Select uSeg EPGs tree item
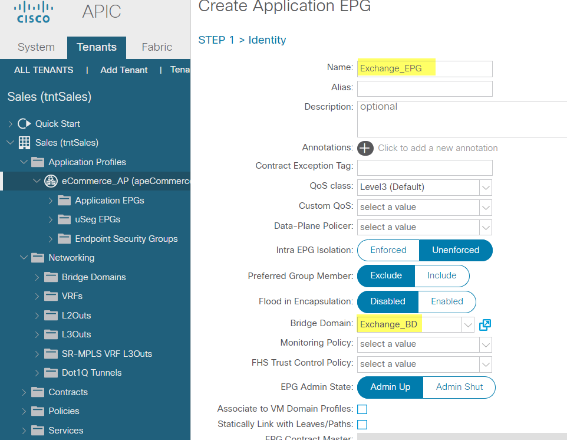Viewport: 567px width, 440px height. [98, 219]
